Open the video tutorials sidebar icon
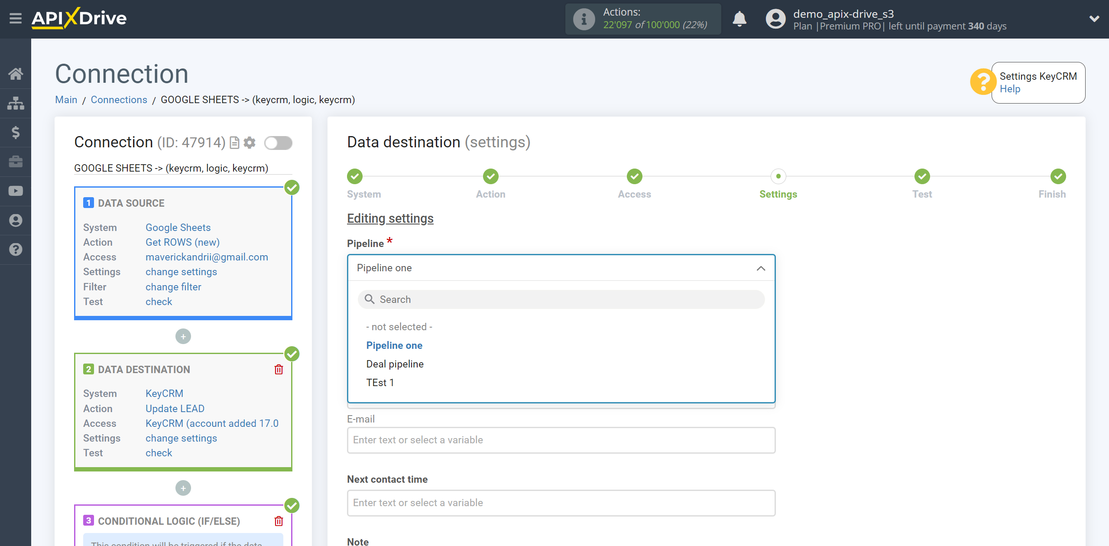 tap(16, 191)
